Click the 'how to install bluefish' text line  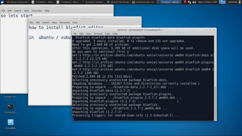(x=66, y=27)
